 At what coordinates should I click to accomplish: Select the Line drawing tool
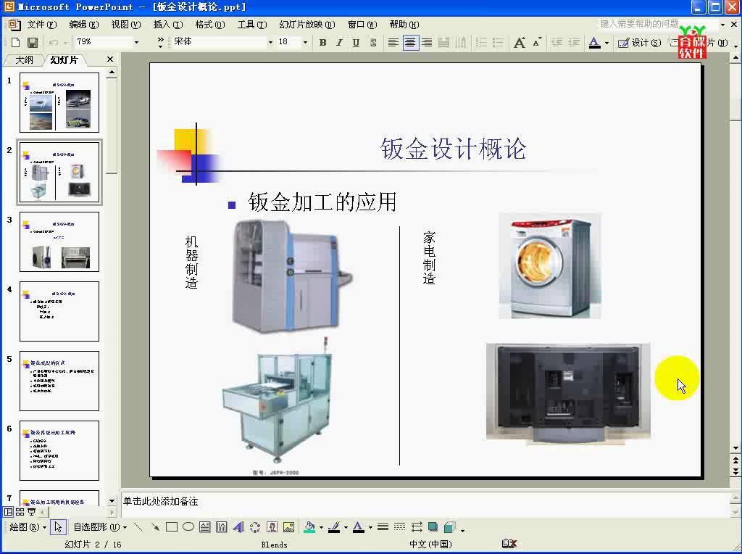pyautogui.click(x=138, y=527)
